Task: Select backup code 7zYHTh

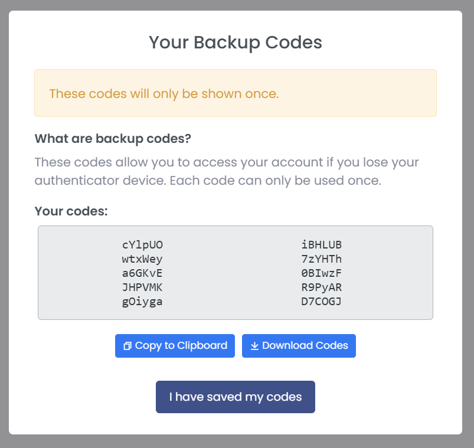Action: click(321, 259)
